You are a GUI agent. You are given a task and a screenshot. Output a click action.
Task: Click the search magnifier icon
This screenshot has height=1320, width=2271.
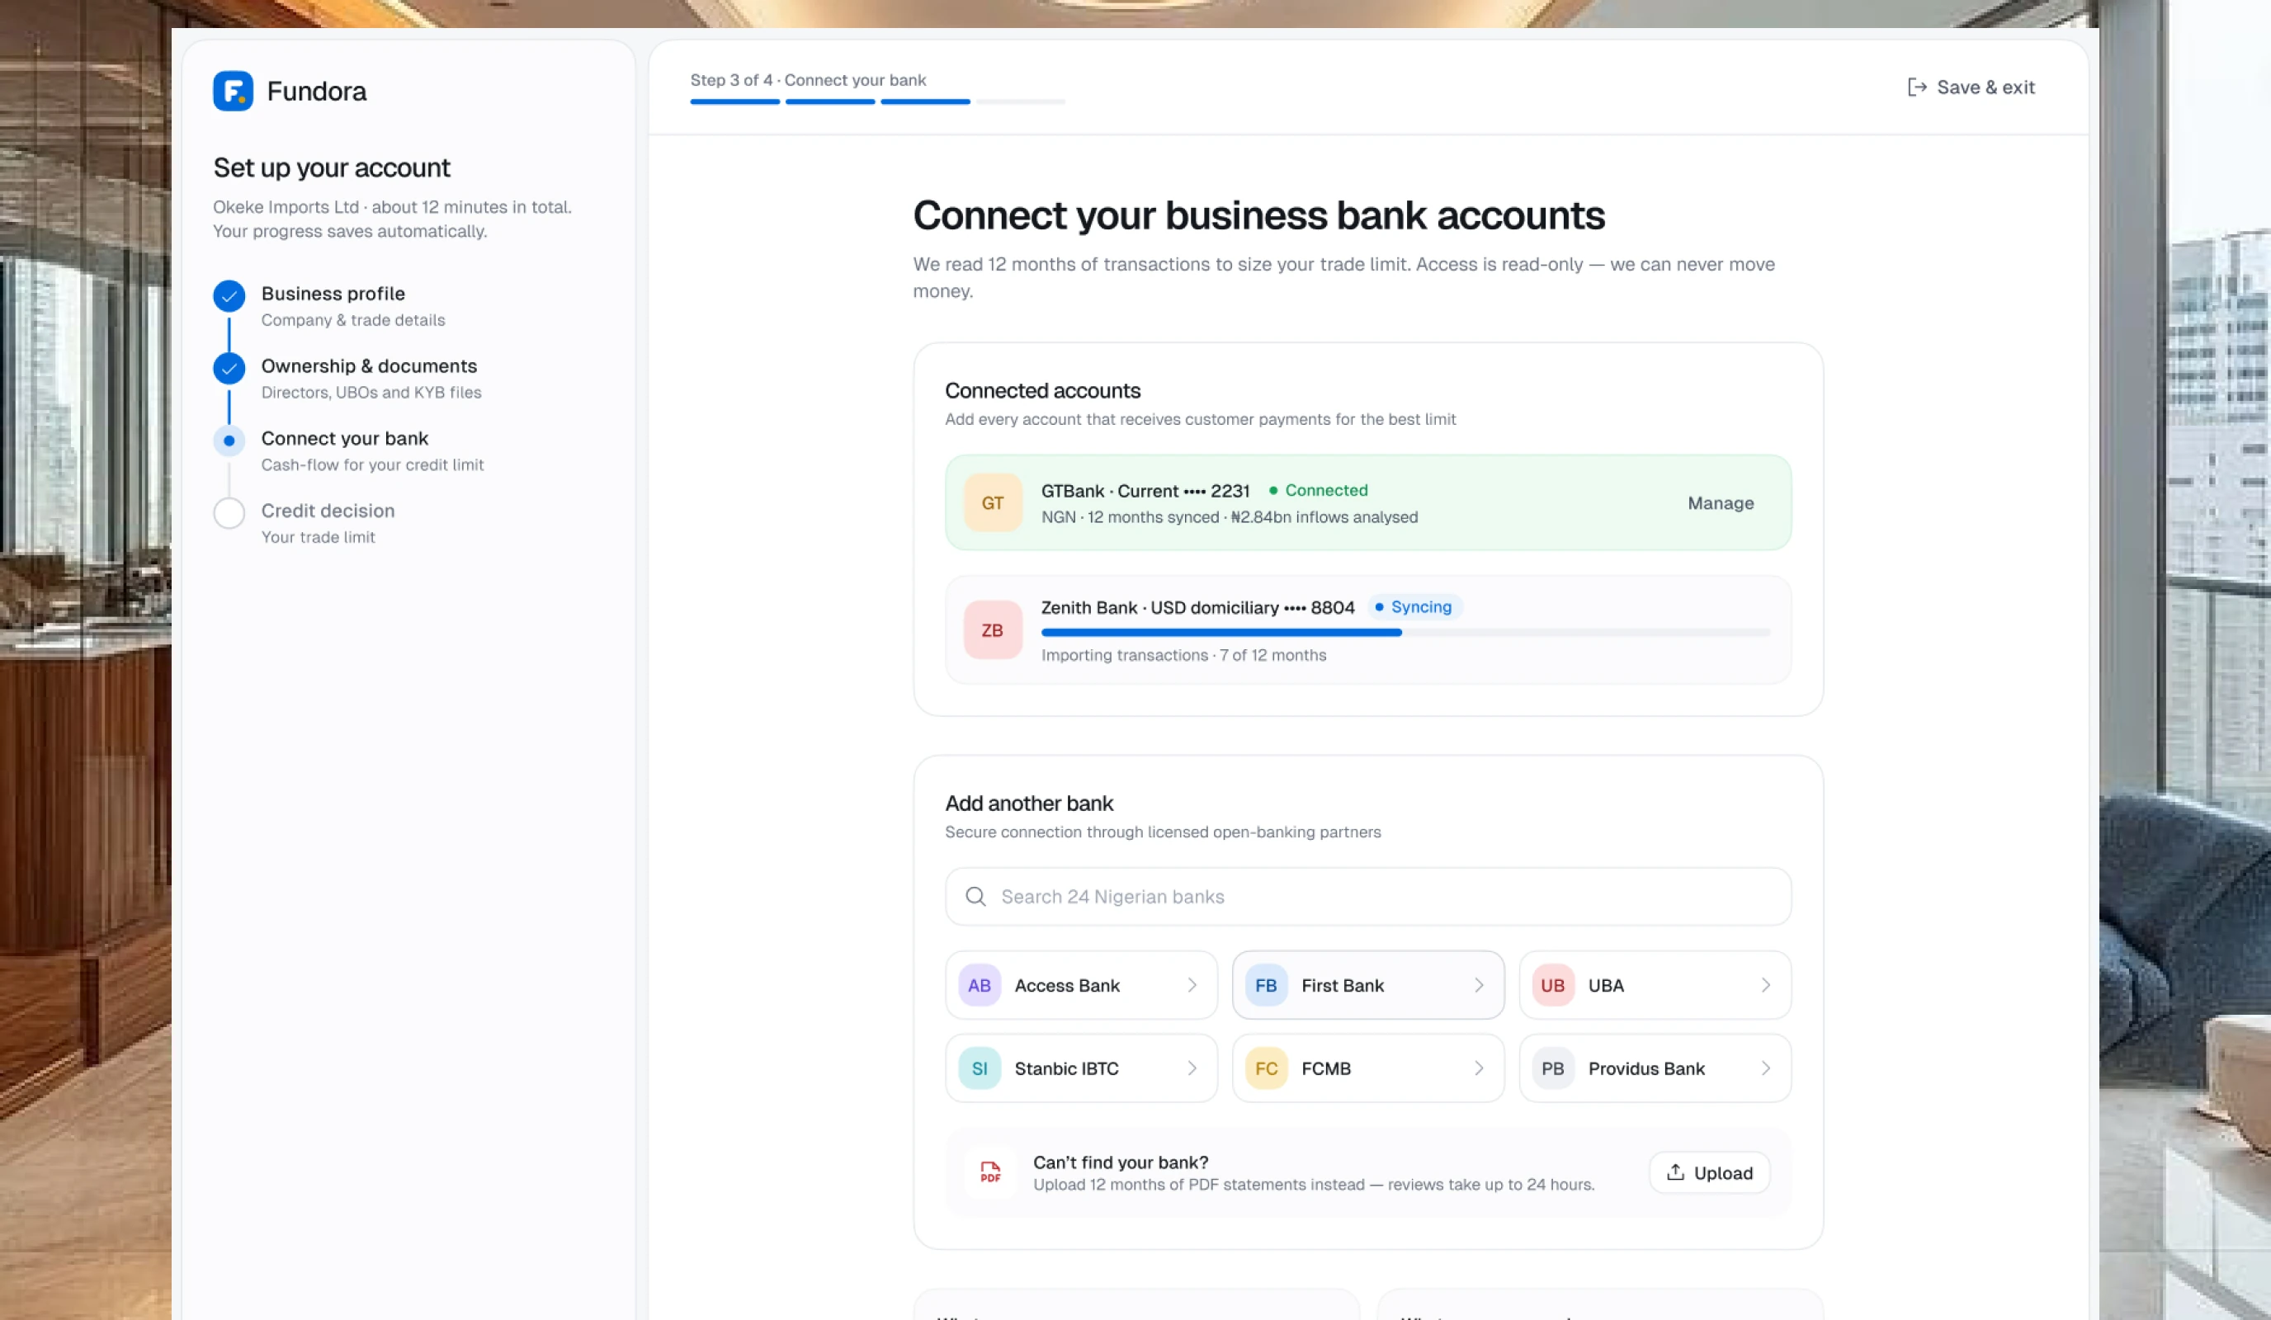pos(975,897)
